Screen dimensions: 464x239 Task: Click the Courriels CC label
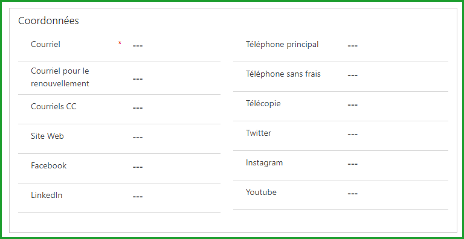[x=54, y=106]
